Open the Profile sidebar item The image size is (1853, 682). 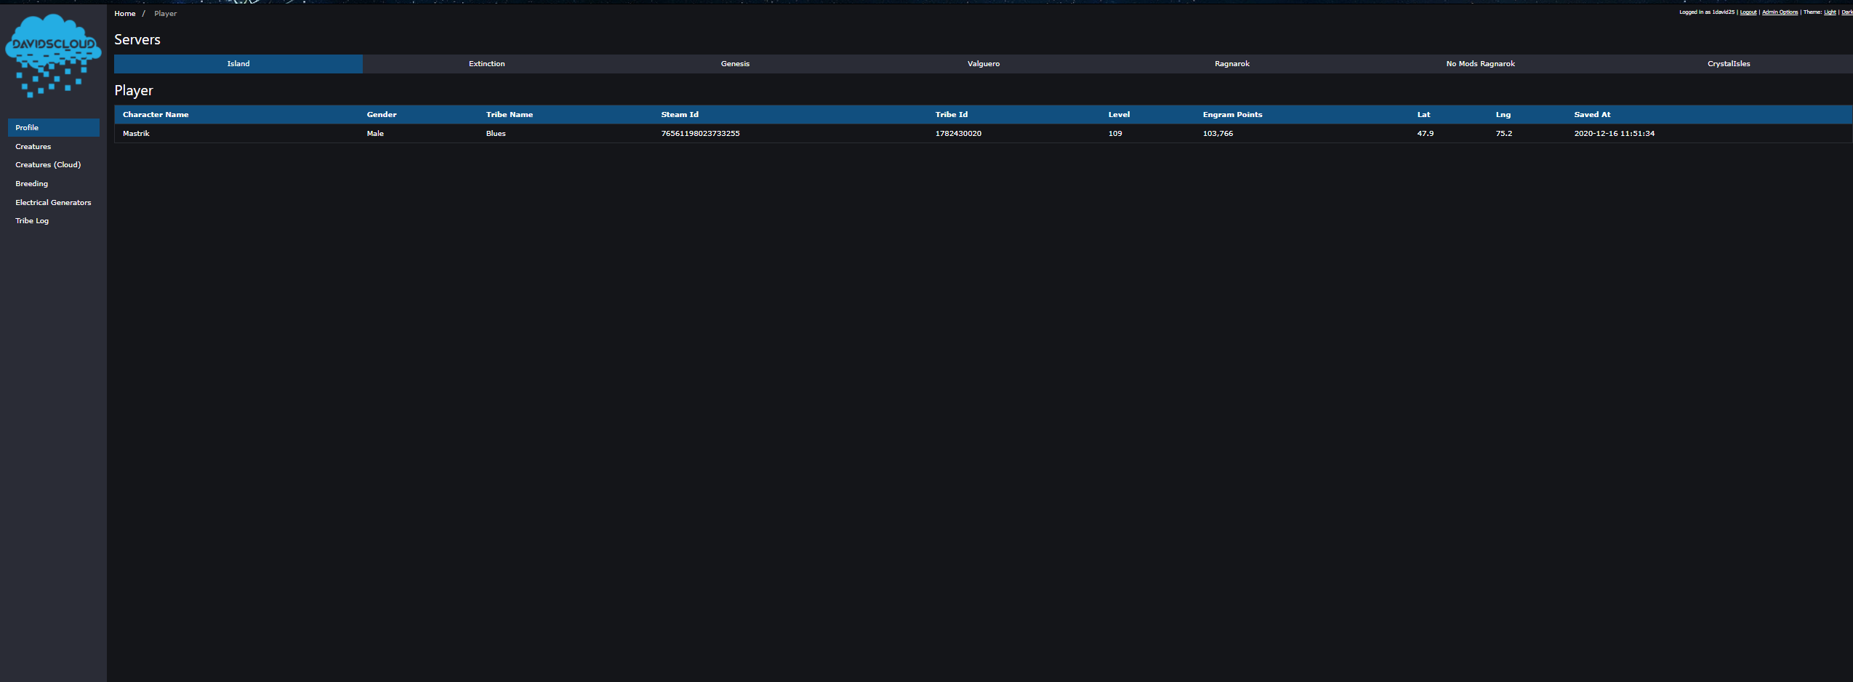coord(27,128)
